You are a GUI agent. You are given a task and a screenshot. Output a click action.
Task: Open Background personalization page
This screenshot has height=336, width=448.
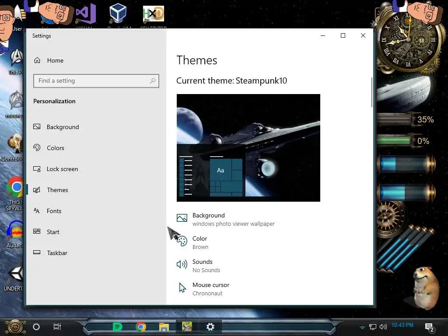(56, 127)
